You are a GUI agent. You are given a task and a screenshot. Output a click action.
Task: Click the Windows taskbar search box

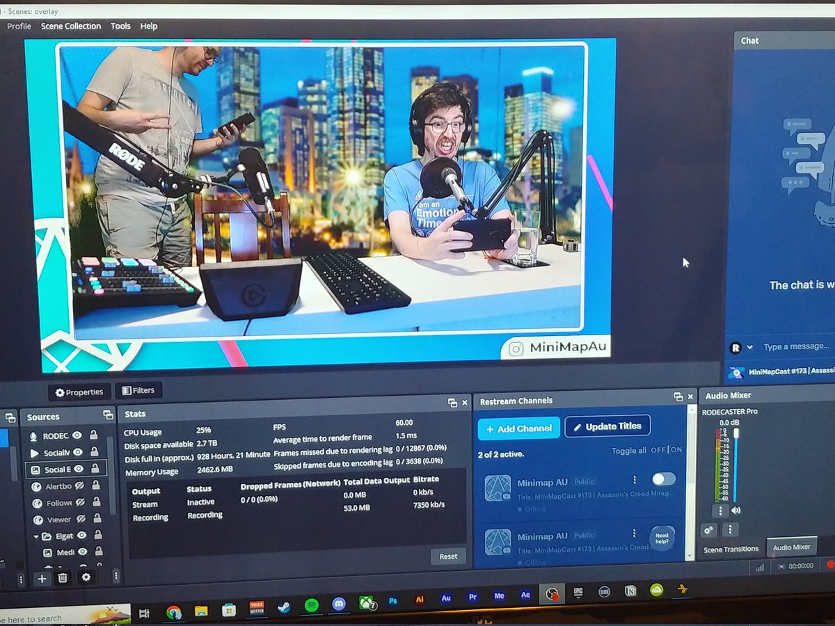pos(64,615)
